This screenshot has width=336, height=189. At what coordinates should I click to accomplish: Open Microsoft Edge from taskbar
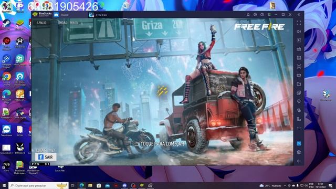(82, 185)
